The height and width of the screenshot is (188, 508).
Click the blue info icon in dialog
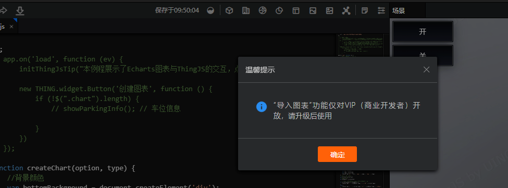tap(262, 106)
